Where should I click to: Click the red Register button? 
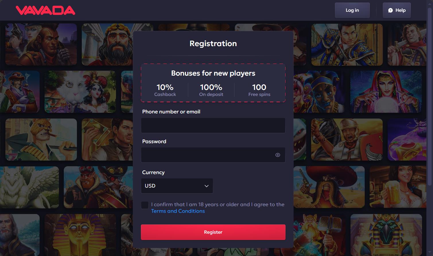click(213, 232)
